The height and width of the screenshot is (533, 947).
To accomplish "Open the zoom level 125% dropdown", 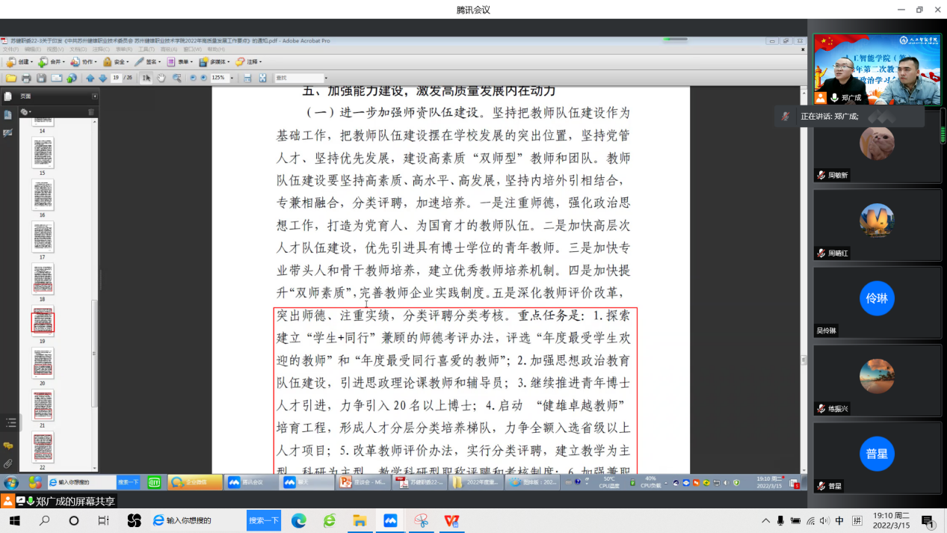I will pyautogui.click(x=231, y=78).
